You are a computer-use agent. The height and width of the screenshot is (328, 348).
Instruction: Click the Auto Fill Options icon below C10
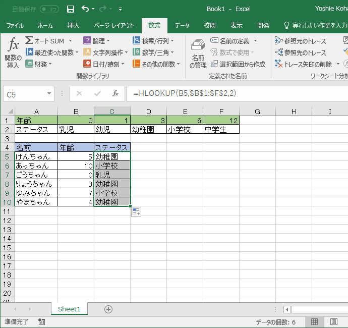coord(136,212)
